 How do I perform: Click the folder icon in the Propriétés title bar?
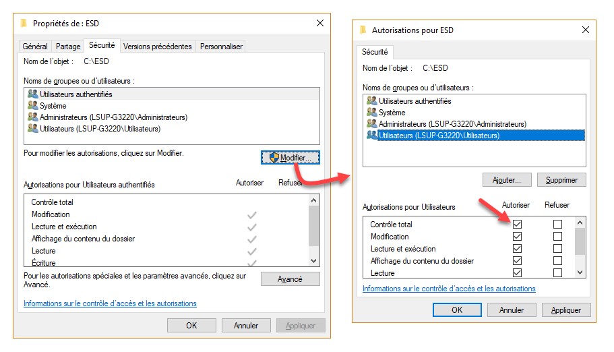[24, 23]
